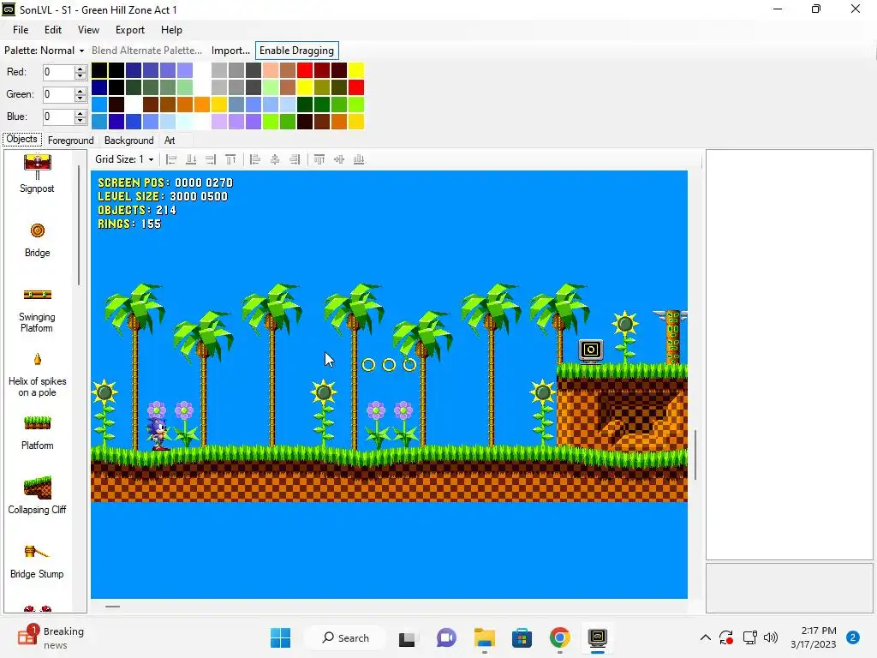
Task: Click the align bottoms toolbar icon
Action: [359, 159]
